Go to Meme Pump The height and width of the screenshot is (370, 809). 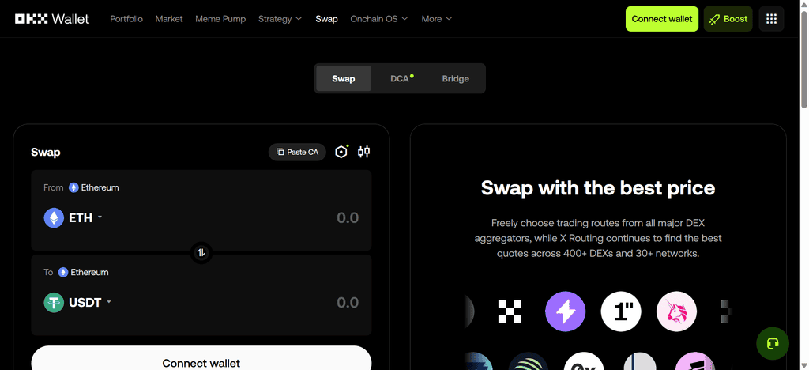(x=220, y=19)
